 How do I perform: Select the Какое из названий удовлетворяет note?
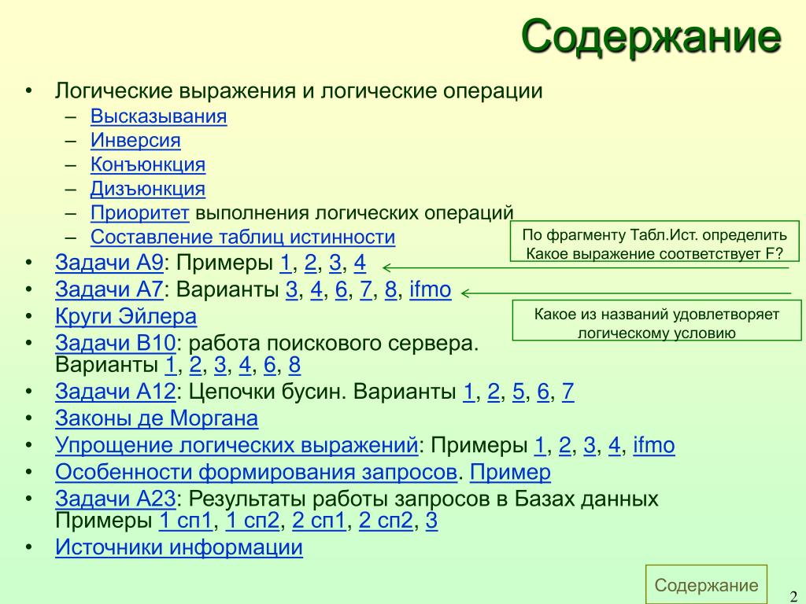tap(656, 321)
